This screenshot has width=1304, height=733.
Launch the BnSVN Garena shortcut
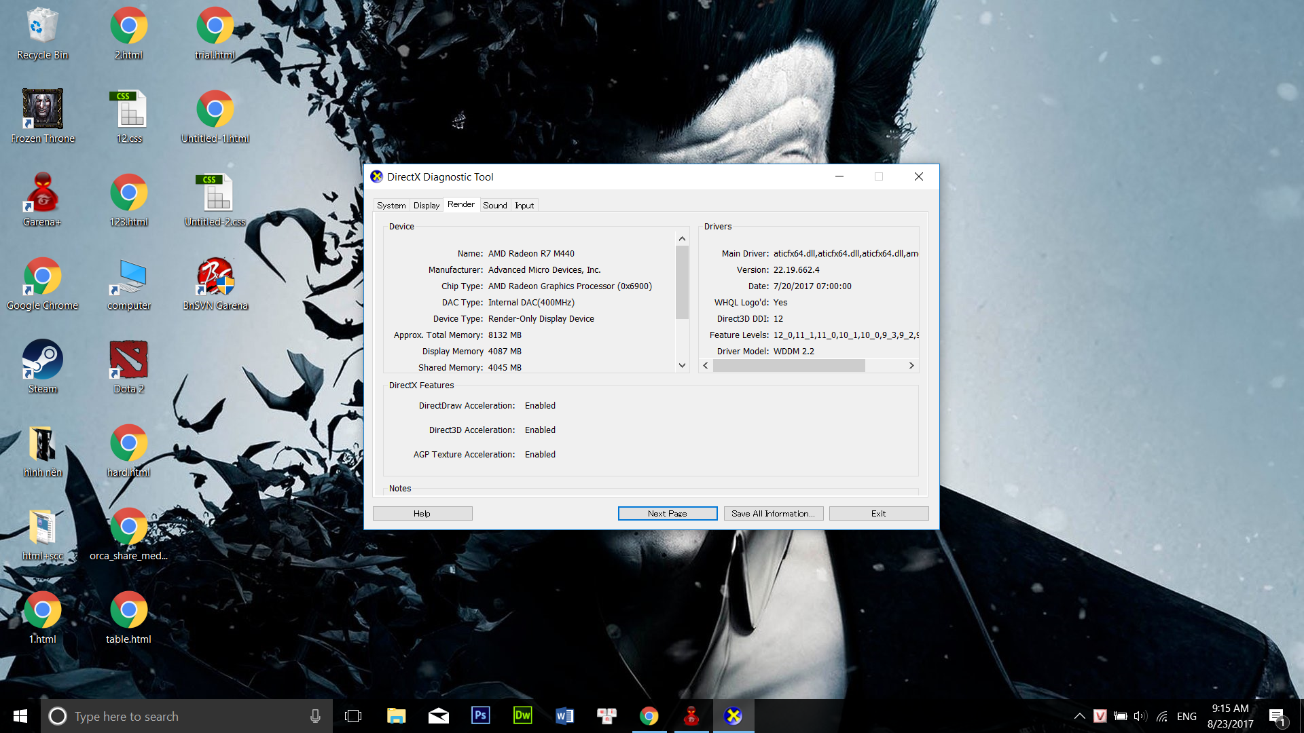(x=215, y=284)
